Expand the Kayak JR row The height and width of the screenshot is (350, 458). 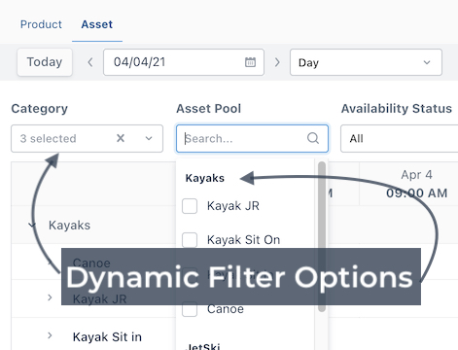[50, 297]
